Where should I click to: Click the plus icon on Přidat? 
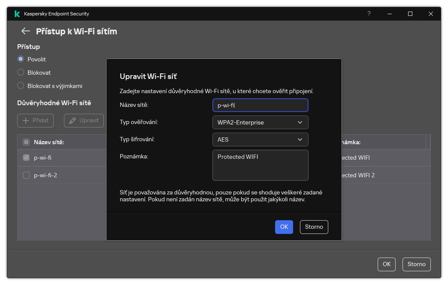tap(26, 121)
